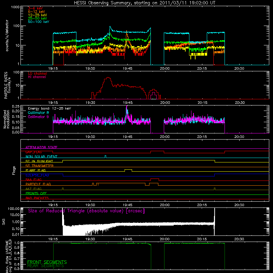Click the 'Energy band: 12-25 keV' annotation
273x273 pixels.
coord(49,109)
